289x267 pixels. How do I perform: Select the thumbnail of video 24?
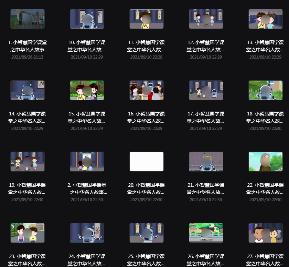click(x=87, y=233)
